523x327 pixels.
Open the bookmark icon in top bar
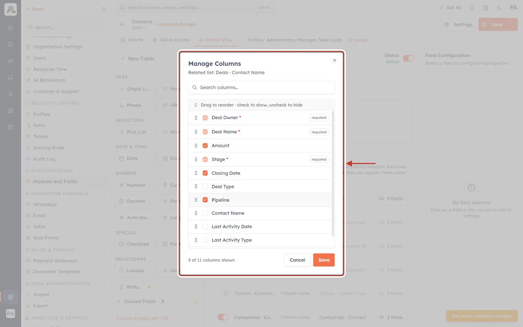point(472,8)
